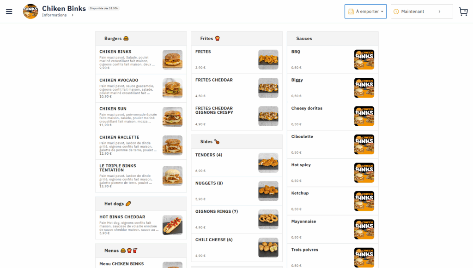
Task: Click the BBQ sauce logo image
Action: pyautogui.click(x=364, y=59)
